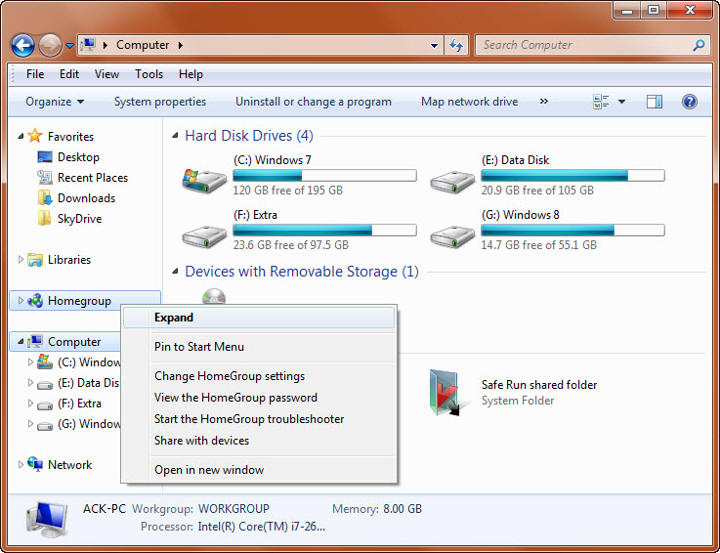Open the view options dropdown arrow

click(x=621, y=102)
